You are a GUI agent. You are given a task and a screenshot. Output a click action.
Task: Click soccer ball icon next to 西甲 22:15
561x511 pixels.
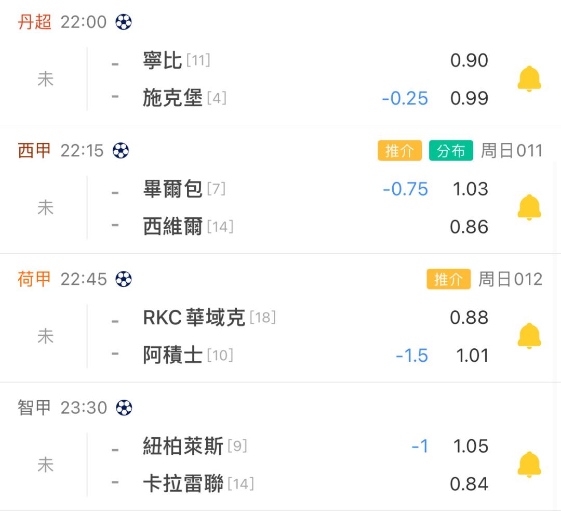[121, 150]
